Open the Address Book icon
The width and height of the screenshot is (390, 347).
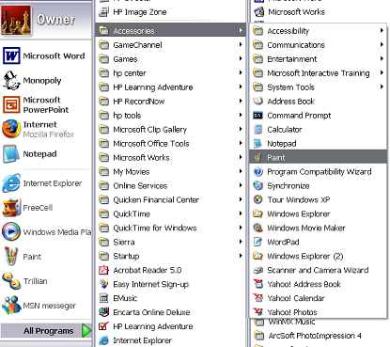tap(257, 101)
